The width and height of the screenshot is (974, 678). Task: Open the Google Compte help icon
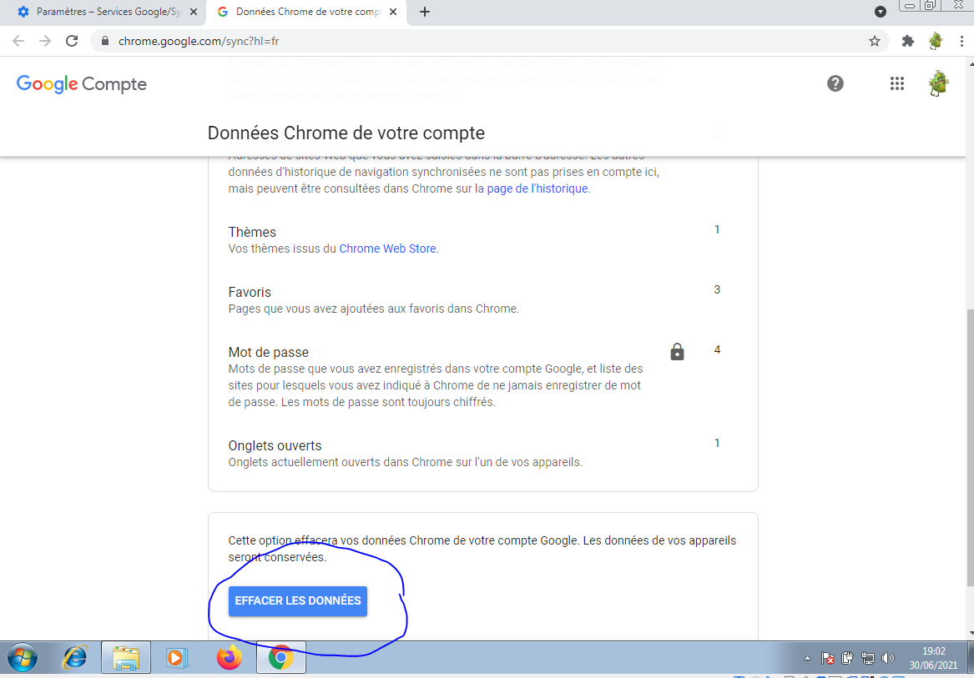coord(835,83)
